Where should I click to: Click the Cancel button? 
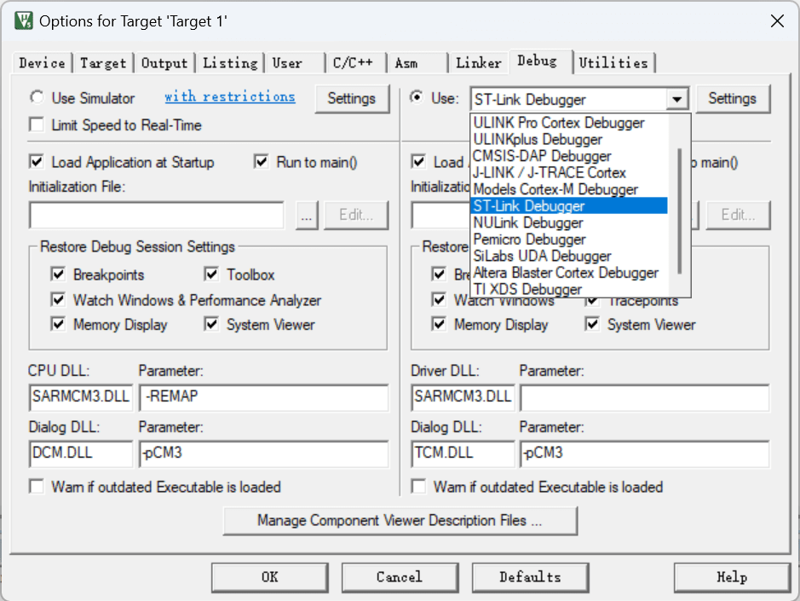point(400,577)
